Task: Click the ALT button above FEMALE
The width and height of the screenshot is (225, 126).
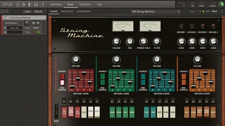Action: point(213,101)
